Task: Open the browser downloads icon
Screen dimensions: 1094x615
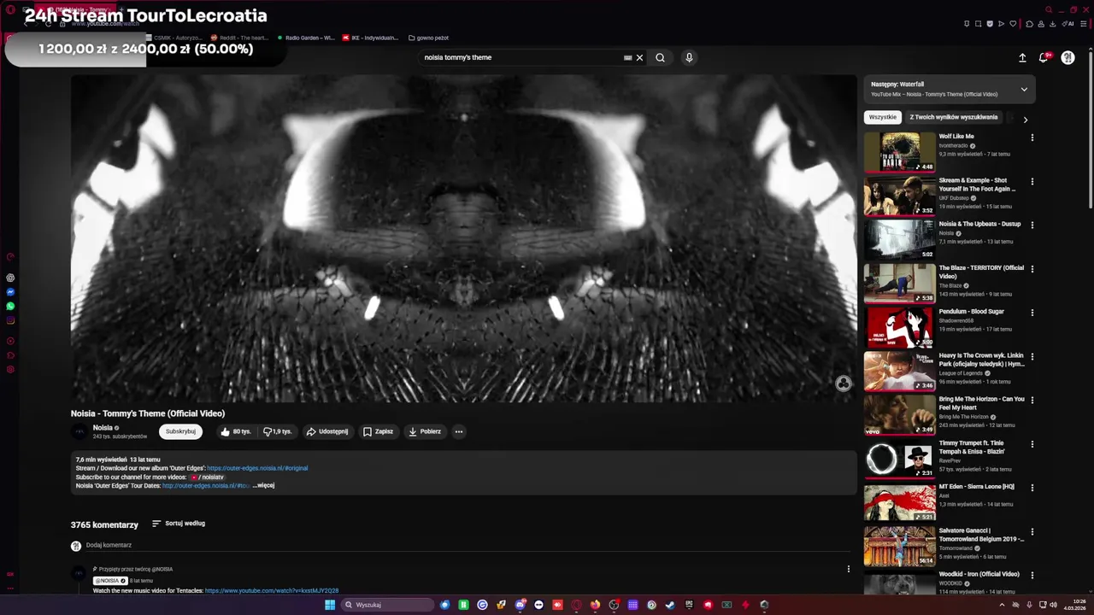Action: (1053, 24)
